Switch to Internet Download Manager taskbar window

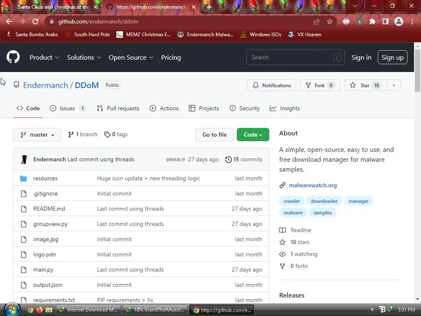pyautogui.click(x=89, y=310)
